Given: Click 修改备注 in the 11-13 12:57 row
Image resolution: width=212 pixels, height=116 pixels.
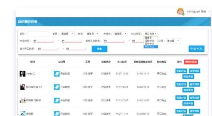Looking at the screenshot, I should [x=188, y=103].
